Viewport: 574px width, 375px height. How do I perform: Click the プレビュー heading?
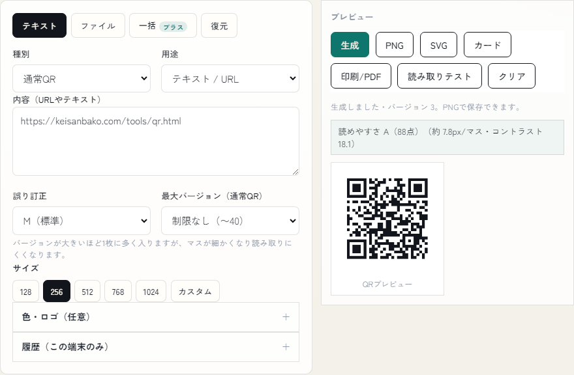(x=352, y=17)
